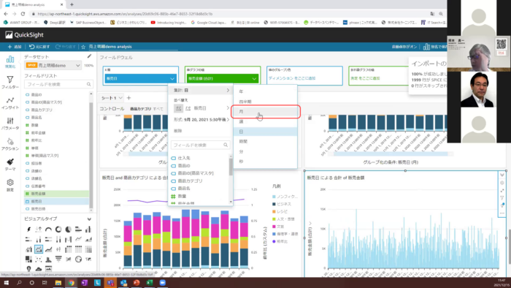Click the やり直す (Redo) button
This screenshot has height=288, width=511.
point(66,47)
